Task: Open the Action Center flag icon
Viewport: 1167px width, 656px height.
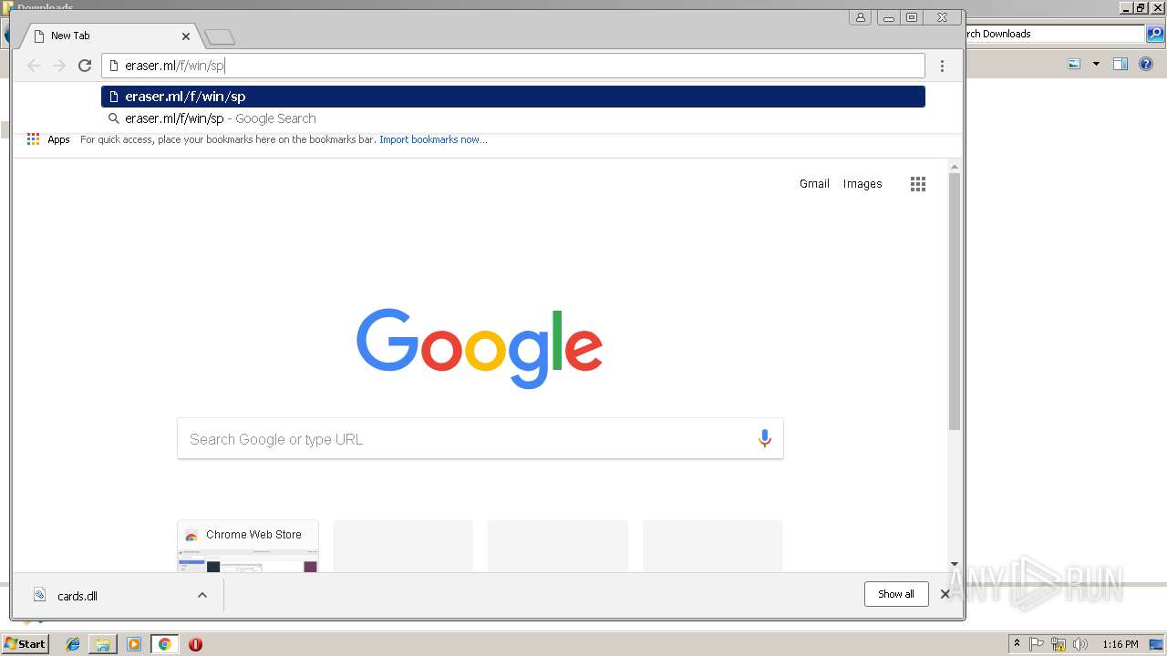Action: [1037, 644]
